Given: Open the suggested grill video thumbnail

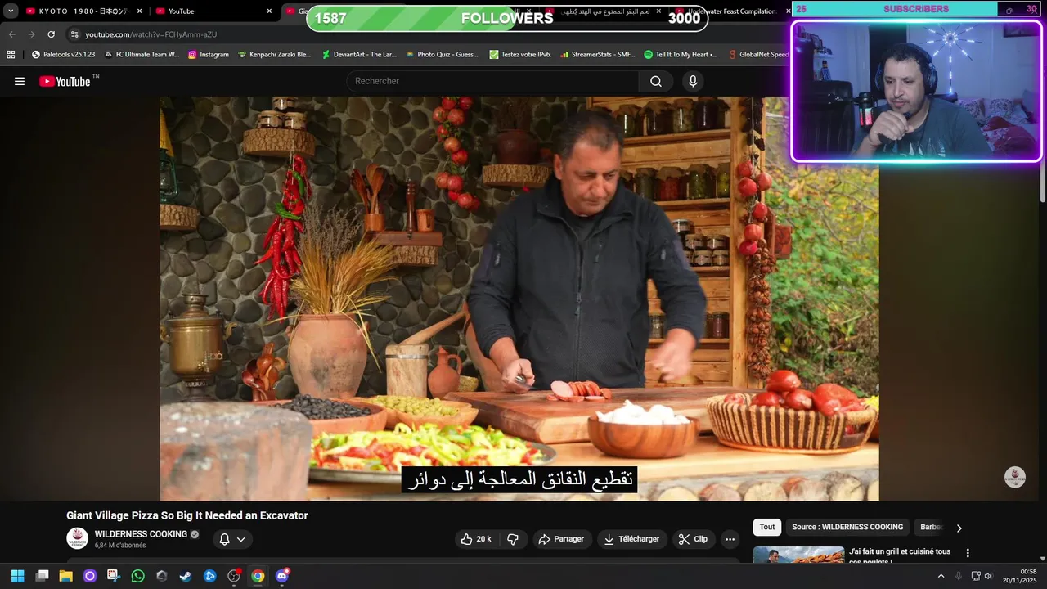Looking at the screenshot, I should pyautogui.click(x=798, y=555).
